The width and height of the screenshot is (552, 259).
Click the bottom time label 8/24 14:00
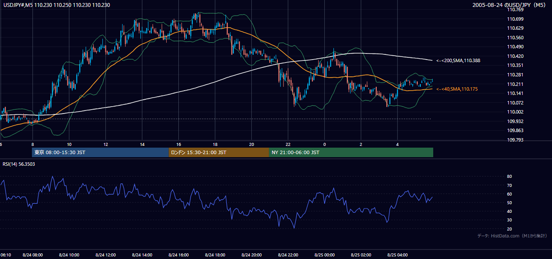pos(142,255)
